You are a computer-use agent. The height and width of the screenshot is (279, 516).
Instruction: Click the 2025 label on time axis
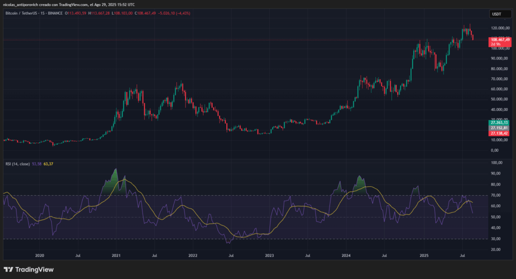click(x=424, y=256)
